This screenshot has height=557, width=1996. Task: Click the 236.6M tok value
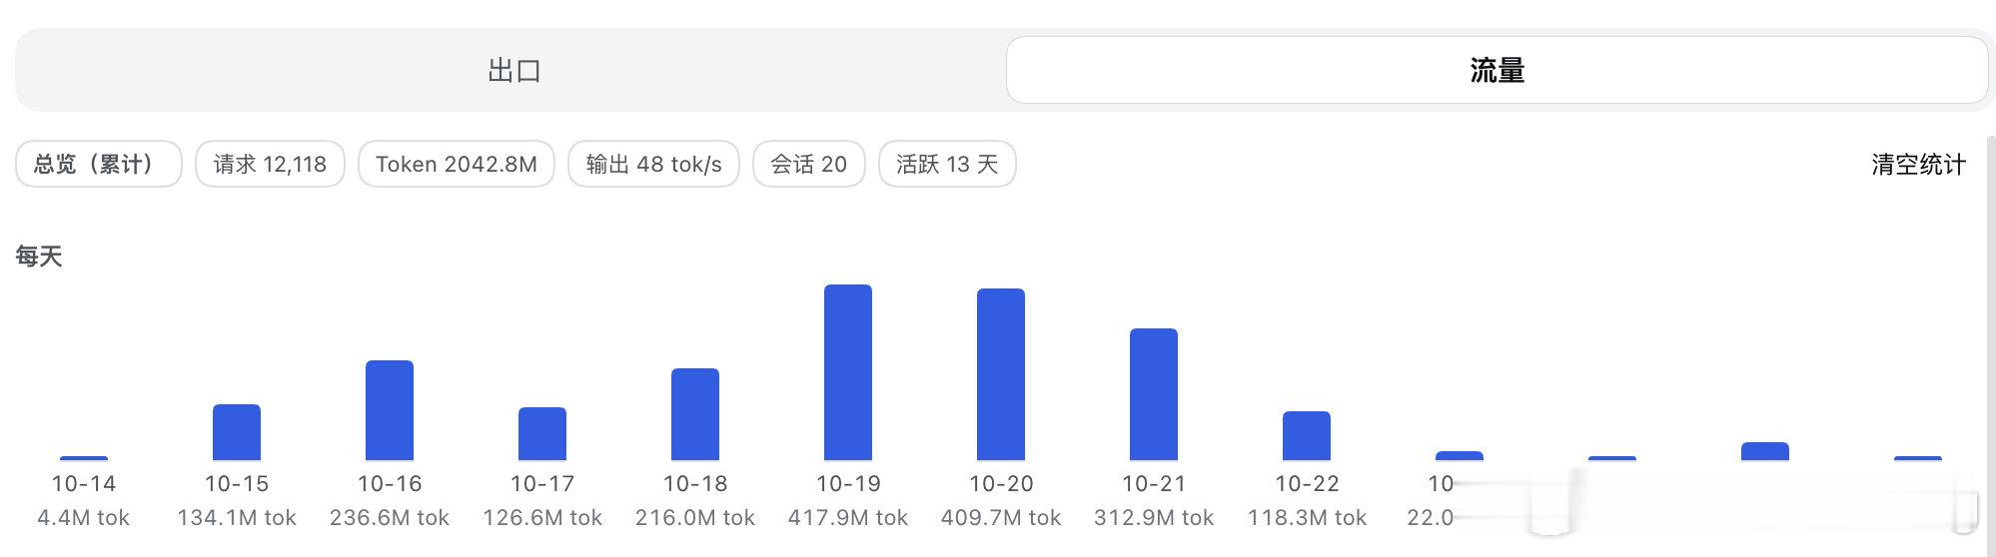point(390,518)
